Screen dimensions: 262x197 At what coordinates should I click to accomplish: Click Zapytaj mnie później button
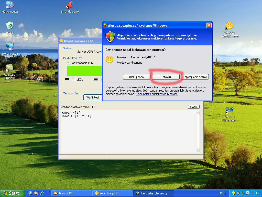(x=195, y=77)
